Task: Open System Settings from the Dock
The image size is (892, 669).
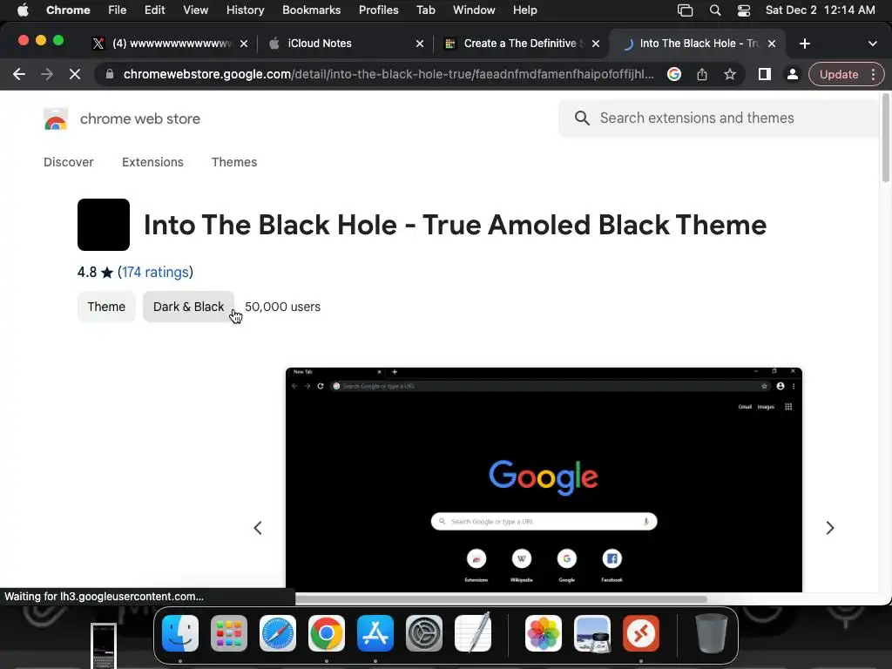Action: click(424, 633)
